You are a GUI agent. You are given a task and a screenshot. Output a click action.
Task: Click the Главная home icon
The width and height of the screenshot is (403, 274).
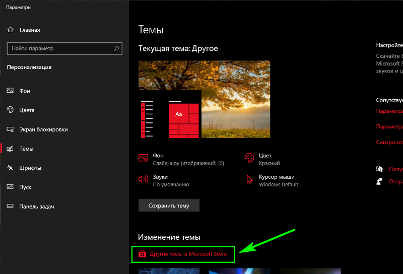pyautogui.click(x=10, y=30)
